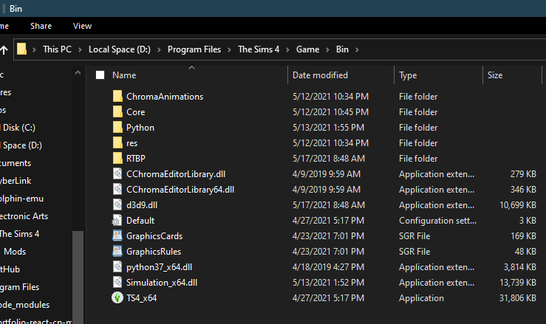Click the navigation pane scroll-up arrow
This screenshot has width=546, height=324.
[x=78, y=73]
